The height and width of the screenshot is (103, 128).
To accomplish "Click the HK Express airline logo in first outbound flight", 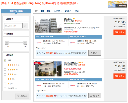I will tap(39, 43).
